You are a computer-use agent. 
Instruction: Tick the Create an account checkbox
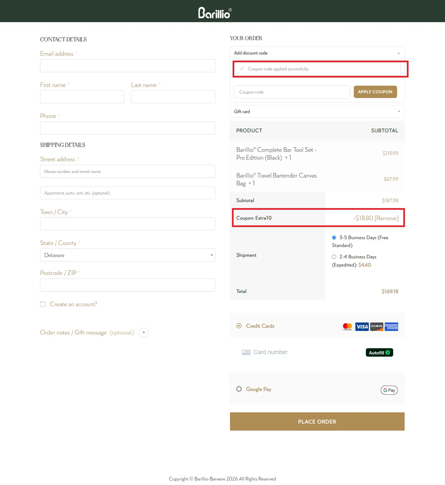(x=43, y=304)
